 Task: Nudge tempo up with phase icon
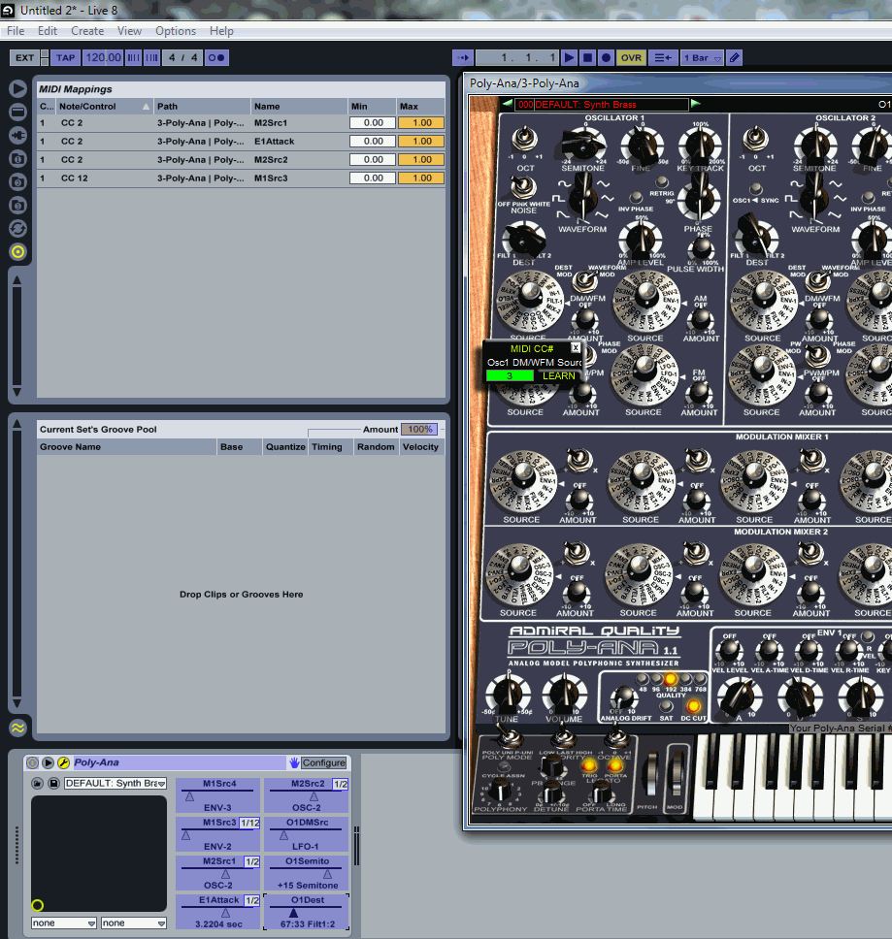[152, 57]
